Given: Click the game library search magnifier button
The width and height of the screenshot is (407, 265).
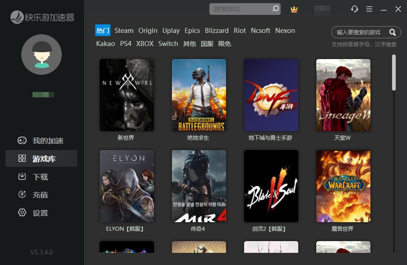Looking at the screenshot, I should tap(393, 32).
